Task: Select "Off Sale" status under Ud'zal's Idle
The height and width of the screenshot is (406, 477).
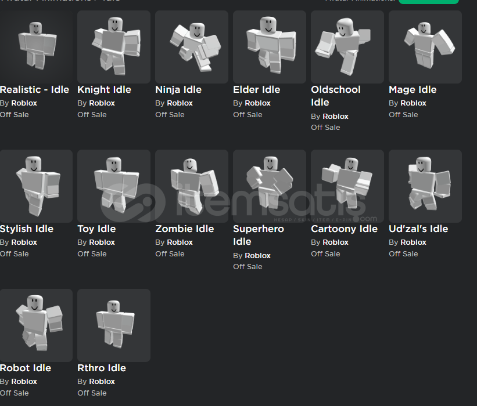Action: 404,254
